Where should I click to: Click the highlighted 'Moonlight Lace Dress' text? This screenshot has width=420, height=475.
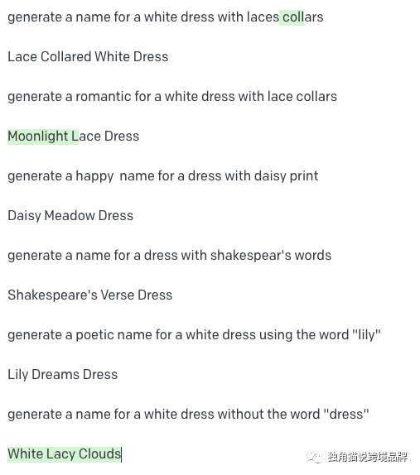(x=74, y=137)
